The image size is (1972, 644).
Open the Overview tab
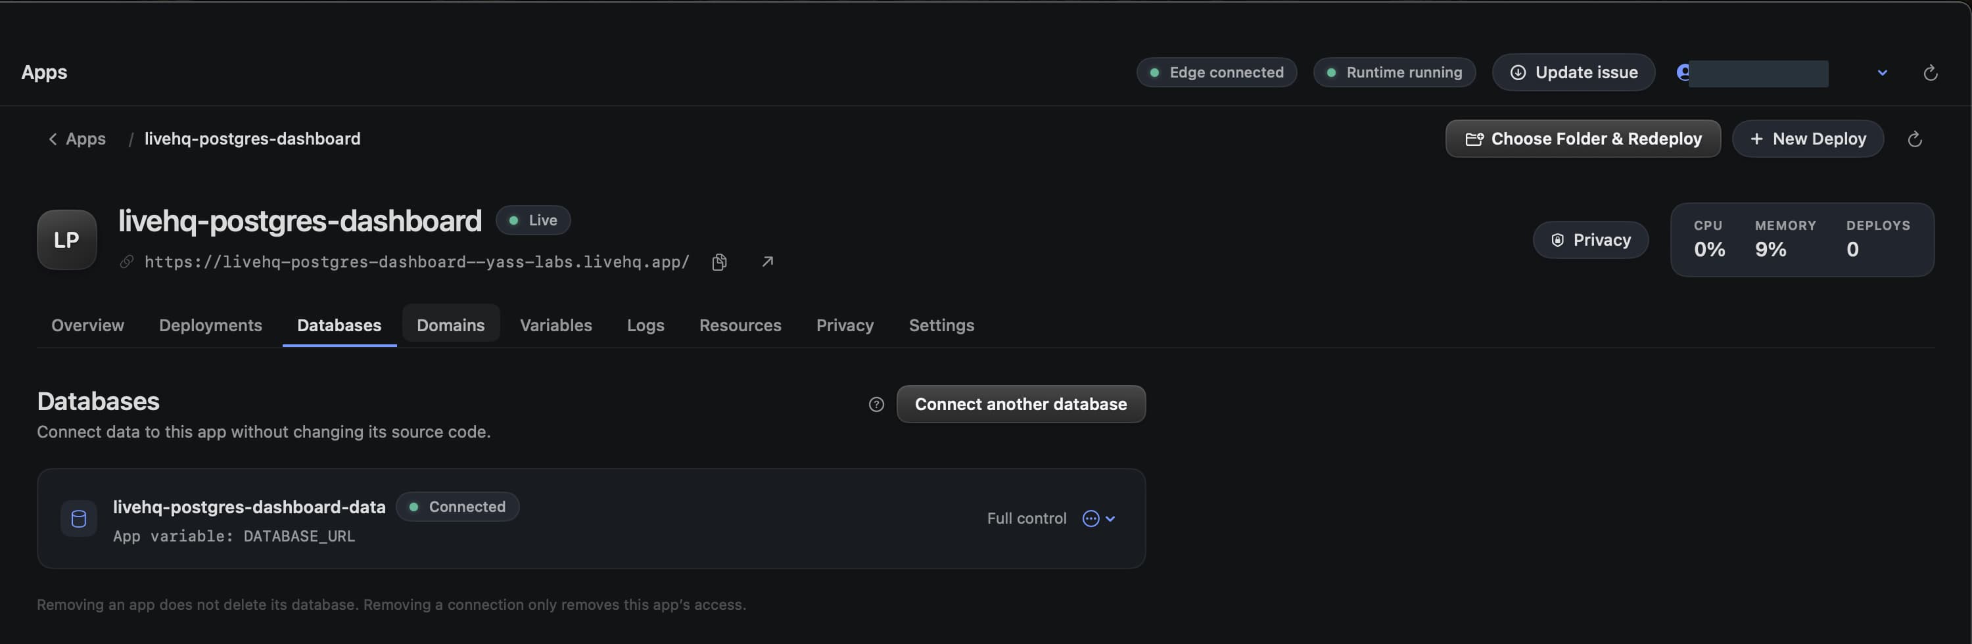pos(87,325)
